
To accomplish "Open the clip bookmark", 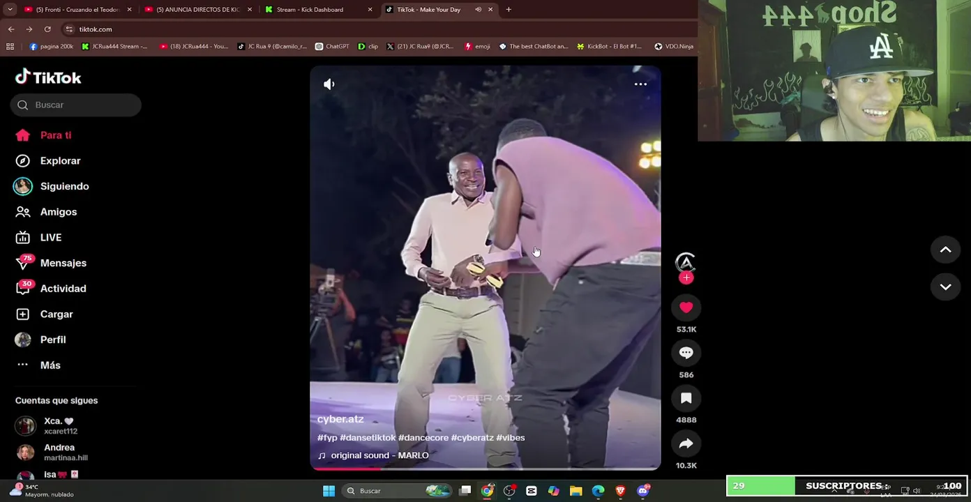I will click(368, 47).
